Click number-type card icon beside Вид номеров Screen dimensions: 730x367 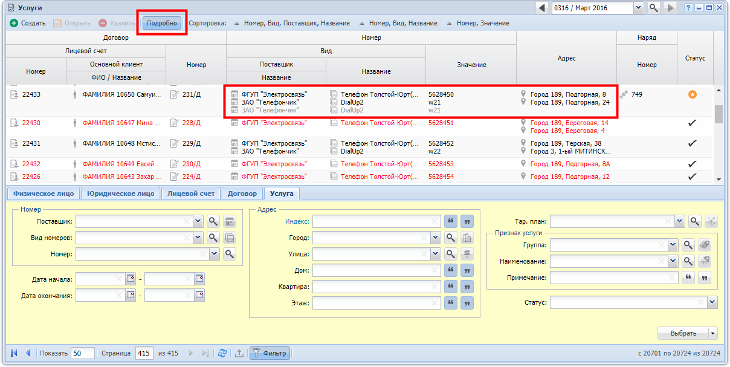point(230,238)
